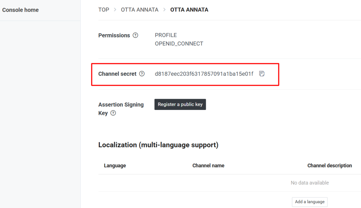
Task: Click the Permissions help question icon
Action: [135, 35]
